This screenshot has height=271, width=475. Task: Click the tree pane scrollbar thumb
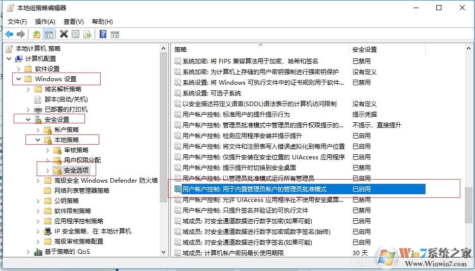pos(164,127)
